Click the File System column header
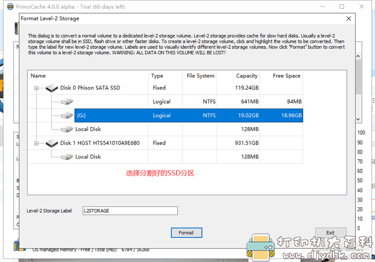This screenshot has width=375, height=262. [201, 76]
